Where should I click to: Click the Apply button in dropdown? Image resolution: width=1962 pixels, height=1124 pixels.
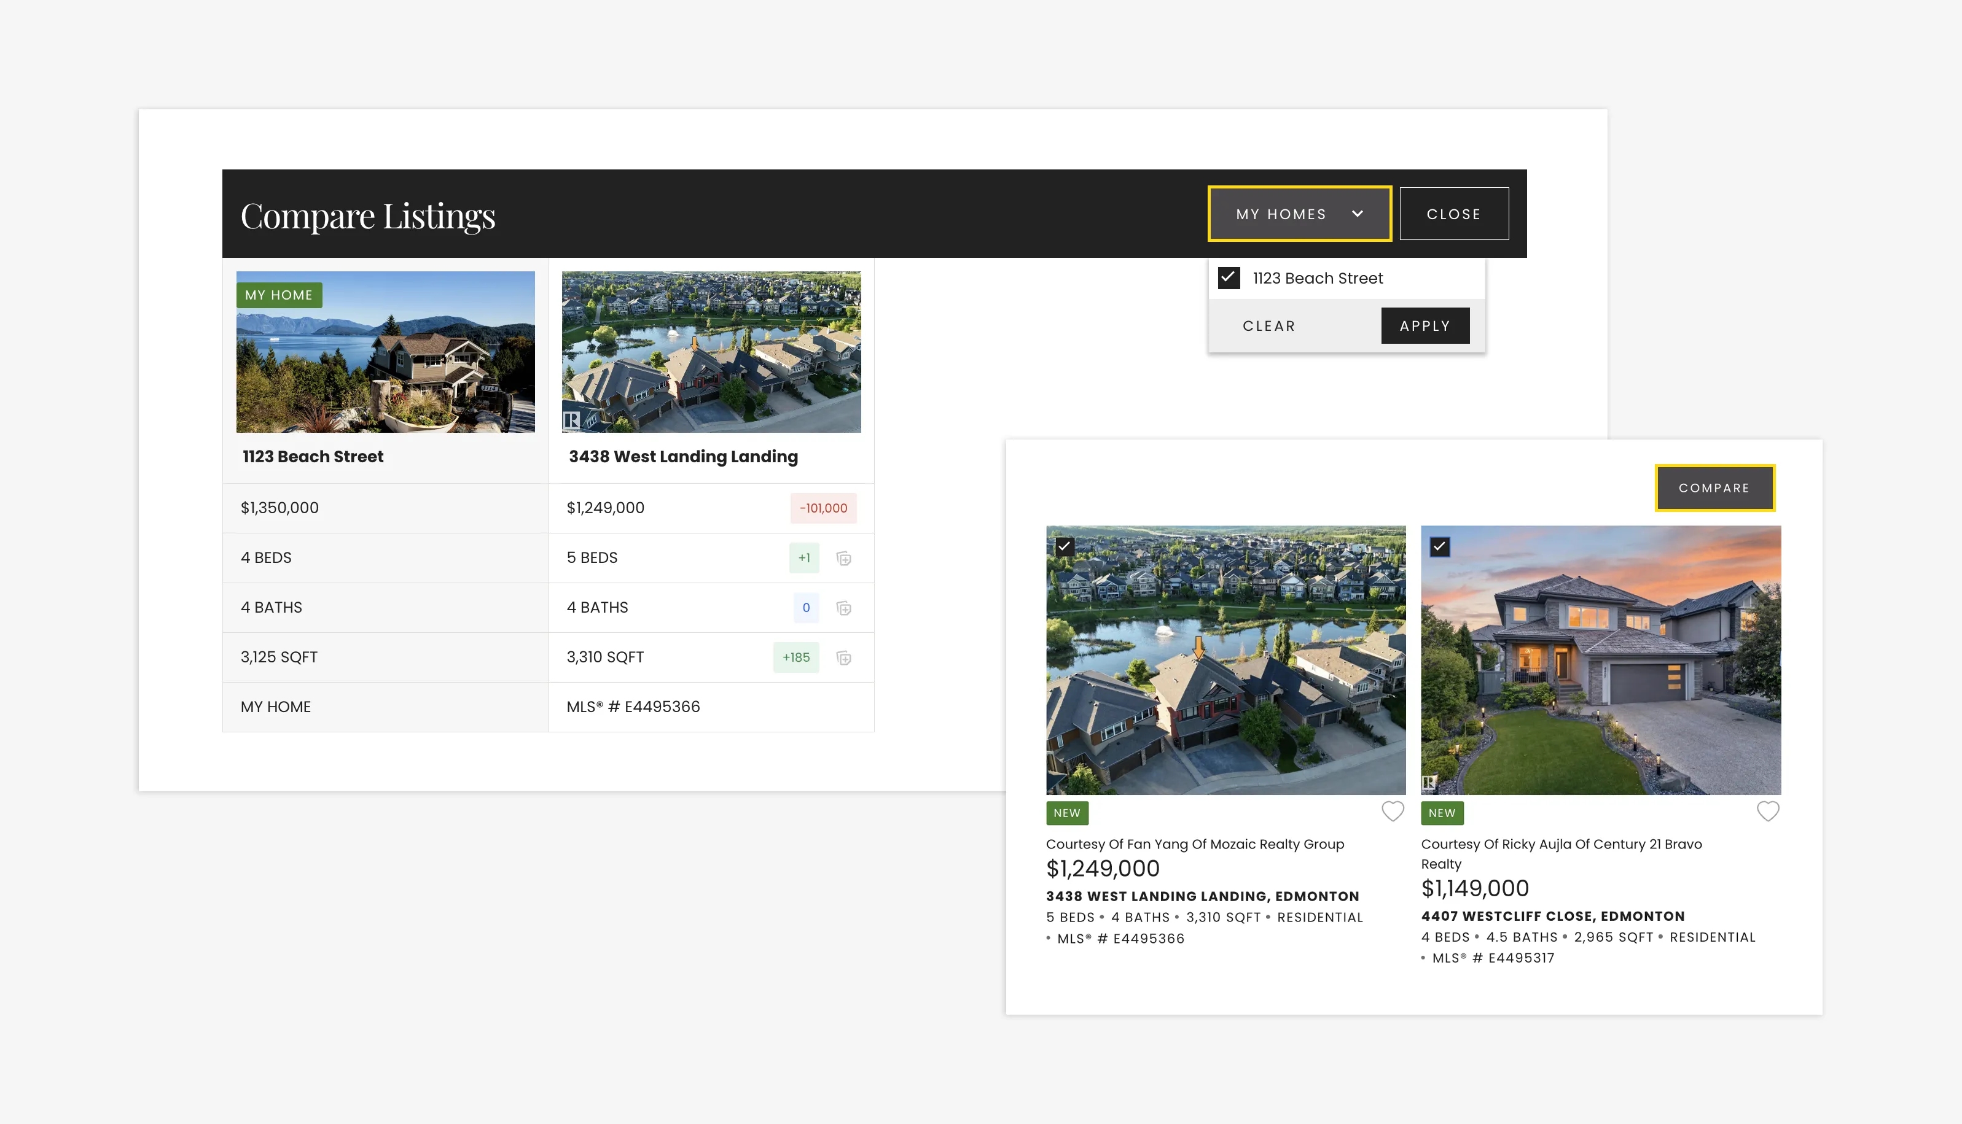click(x=1425, y=326)
